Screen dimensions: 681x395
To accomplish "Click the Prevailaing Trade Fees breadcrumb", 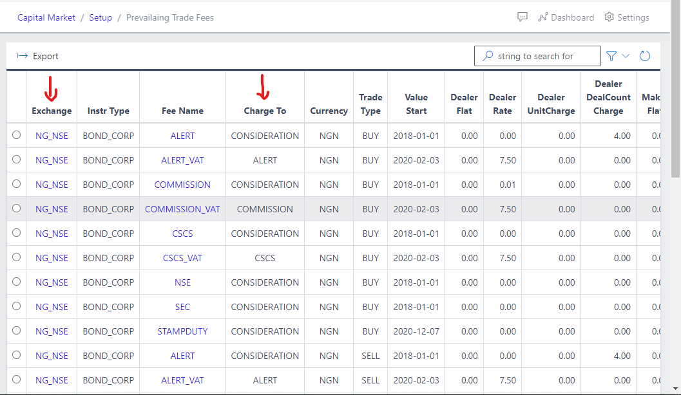I will [x=170, y=17].
